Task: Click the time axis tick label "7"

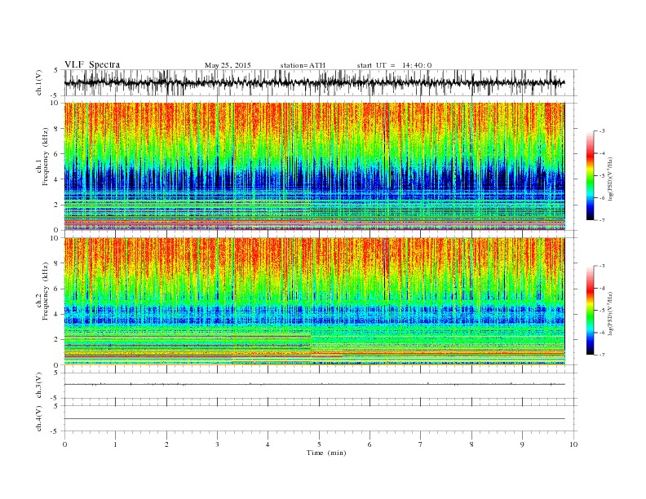Action: tap(421, 444)
